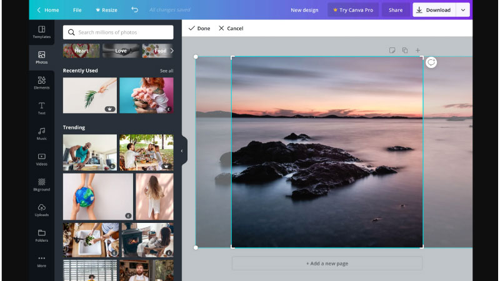Viewport: 500px width, 281px height.
Task: Select the hands holding globe photo
Action: (x=98, y=197)
